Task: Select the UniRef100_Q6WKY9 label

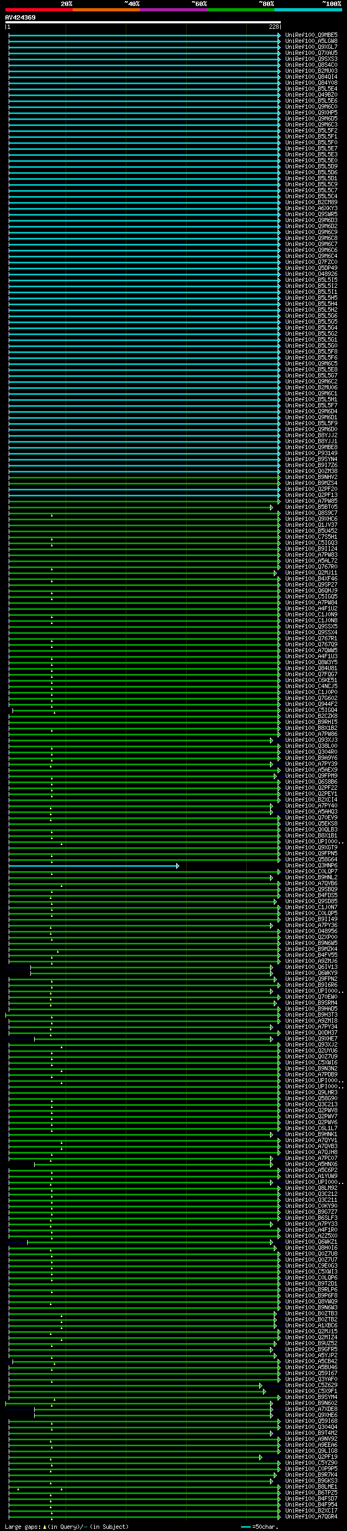Action: point(311,973)
